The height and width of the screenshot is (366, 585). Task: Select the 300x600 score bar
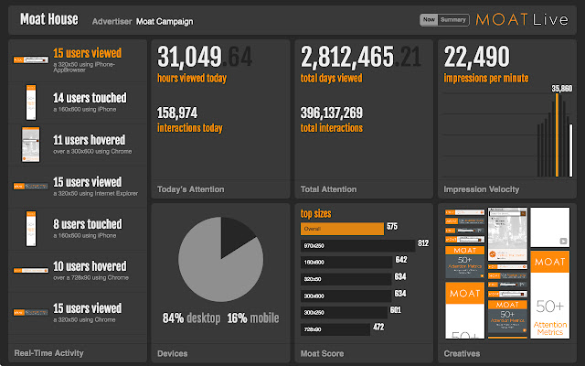tap(346, 296)
